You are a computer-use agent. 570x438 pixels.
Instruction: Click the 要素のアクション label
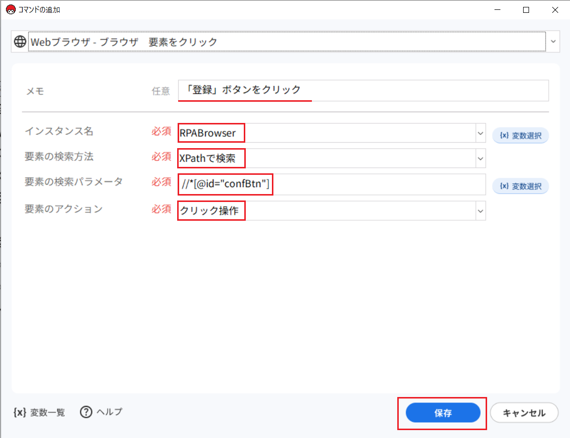click(x=64, y=209)
